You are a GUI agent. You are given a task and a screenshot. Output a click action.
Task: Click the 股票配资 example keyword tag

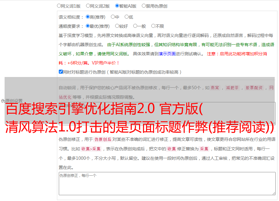pos(254,88)
